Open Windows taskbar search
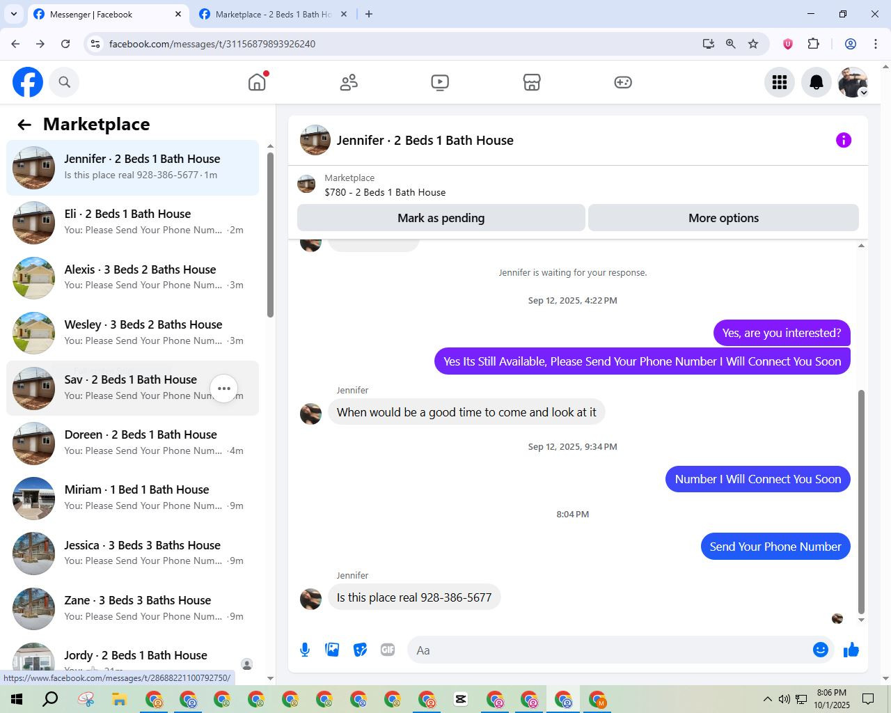The image size is (891, 713). [50, 699]
